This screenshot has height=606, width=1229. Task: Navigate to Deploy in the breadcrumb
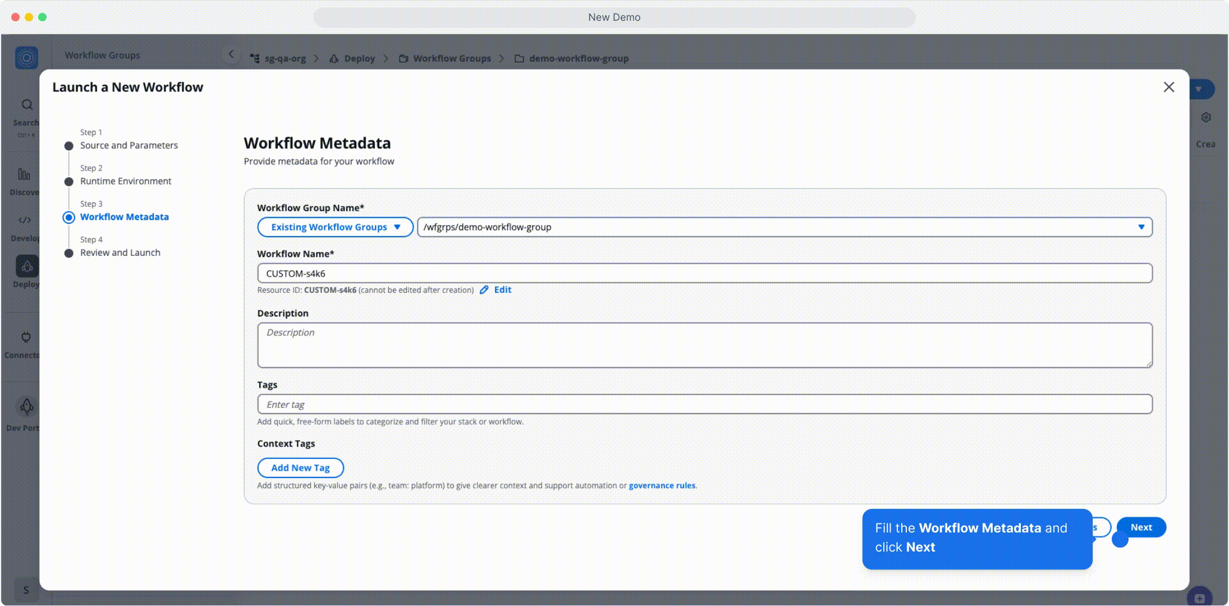(360, 58)
